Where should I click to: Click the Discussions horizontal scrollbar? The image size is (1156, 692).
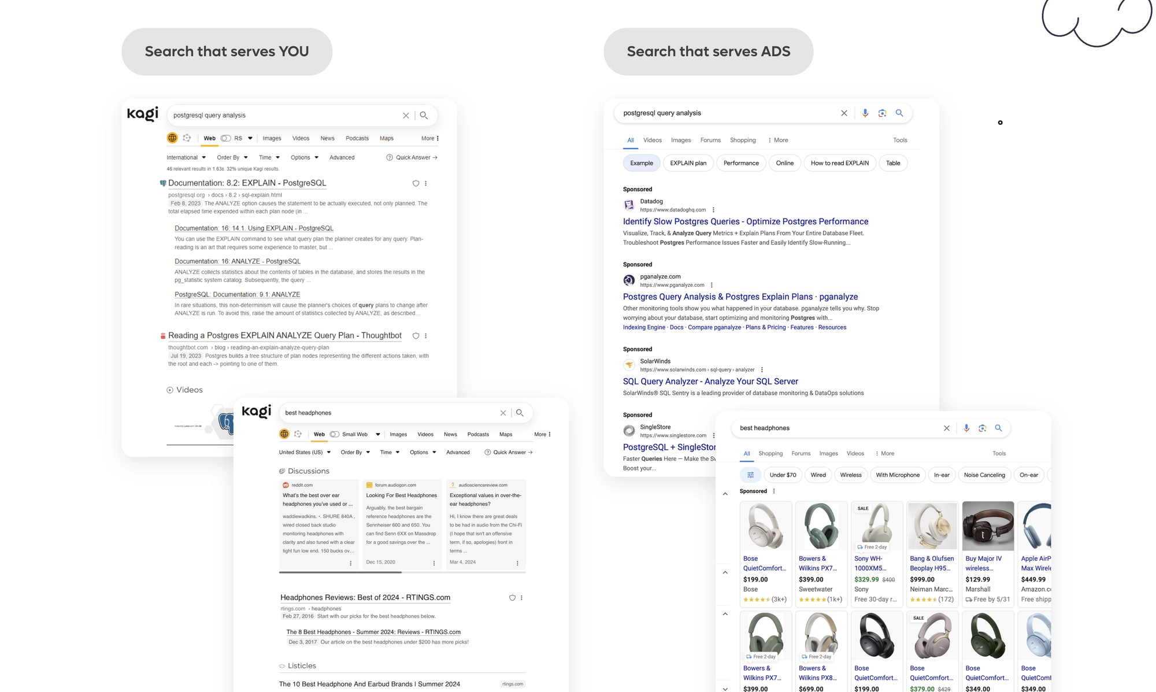point(402,572)
